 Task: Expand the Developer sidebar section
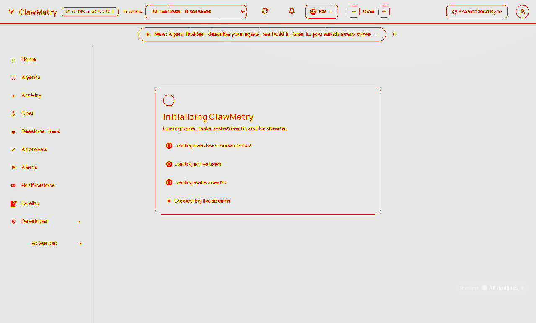click(46, 221)
